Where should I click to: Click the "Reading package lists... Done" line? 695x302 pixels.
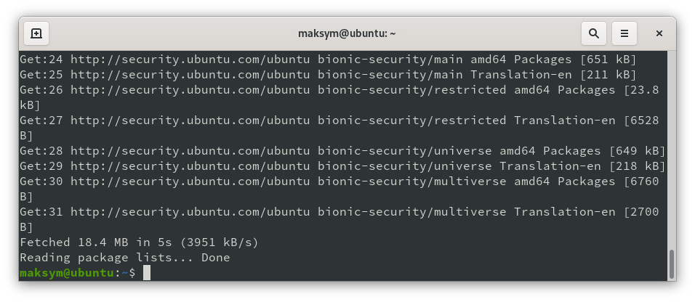click(x=124, y=258)
